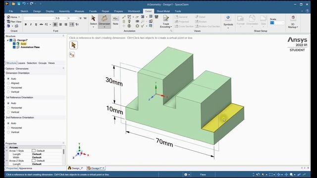
Task: Redo the last action
Action: click(x=32, y=3)
